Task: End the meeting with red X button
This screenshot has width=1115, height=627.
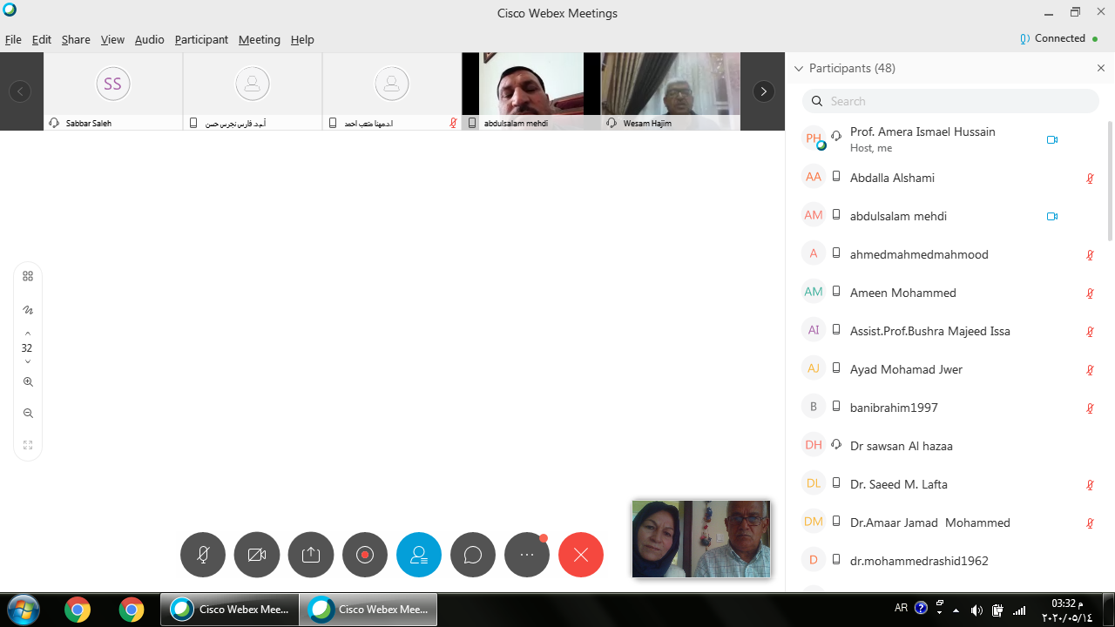Action: tap(581, 555)
